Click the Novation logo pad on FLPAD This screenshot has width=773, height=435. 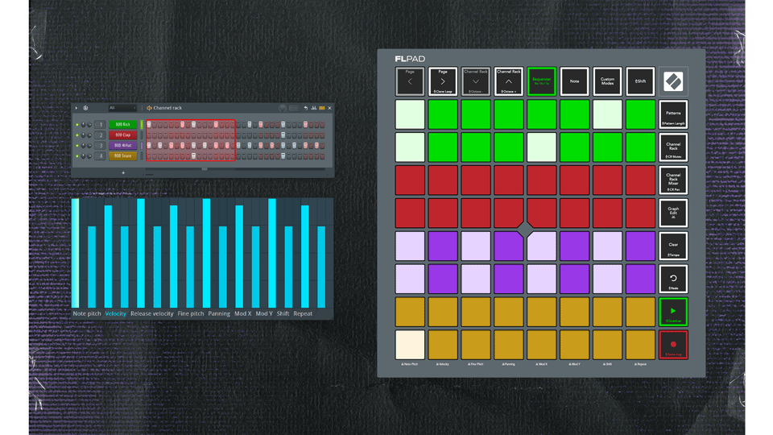click(673, 81)
